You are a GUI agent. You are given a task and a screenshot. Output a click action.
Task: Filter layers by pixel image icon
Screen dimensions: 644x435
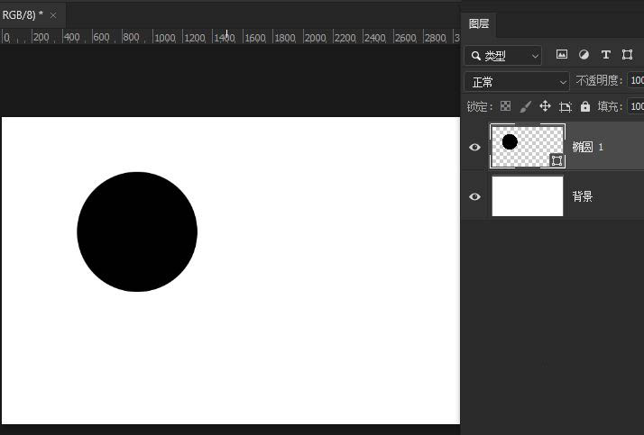point(562,55)
